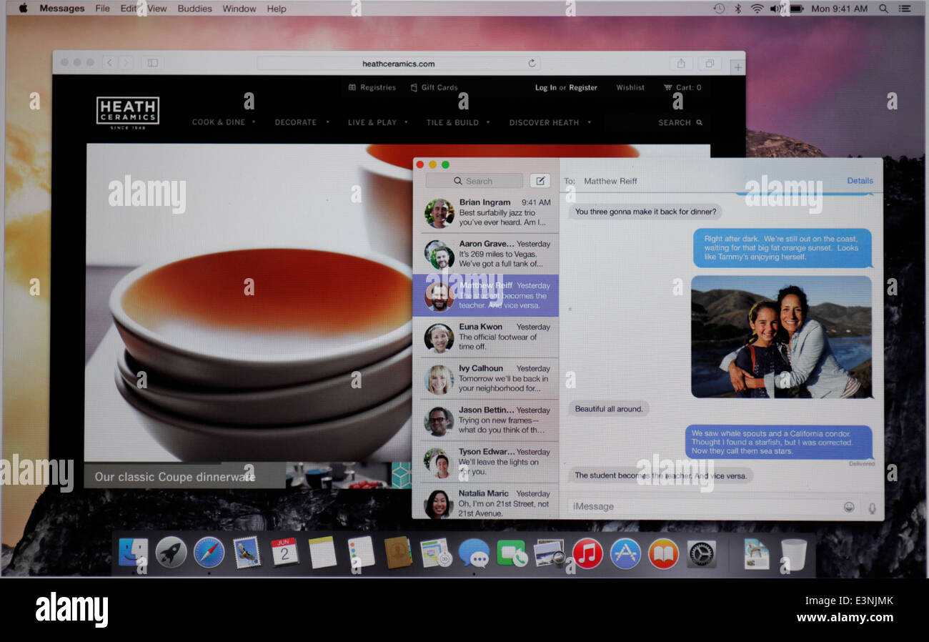Compose new message in Messages window
Screen dimensions: 929x642
[x=540, y=181]
